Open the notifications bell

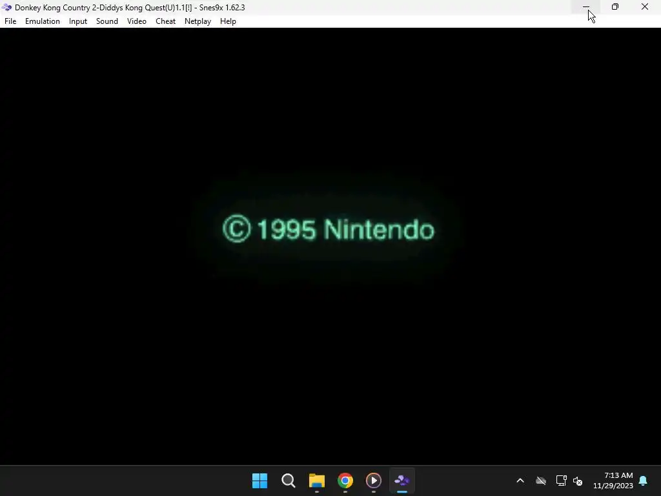pos(644,480)
